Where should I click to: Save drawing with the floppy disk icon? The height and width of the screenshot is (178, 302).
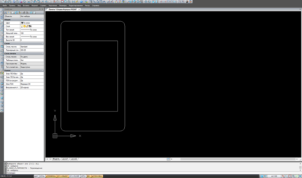tap(10, 2)
